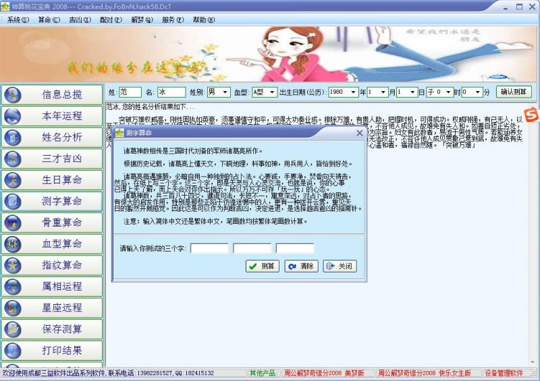This screenshot has height=381, width=540.
Task: Click the 血型算命 sidebar icon
Action: (13, 244)
